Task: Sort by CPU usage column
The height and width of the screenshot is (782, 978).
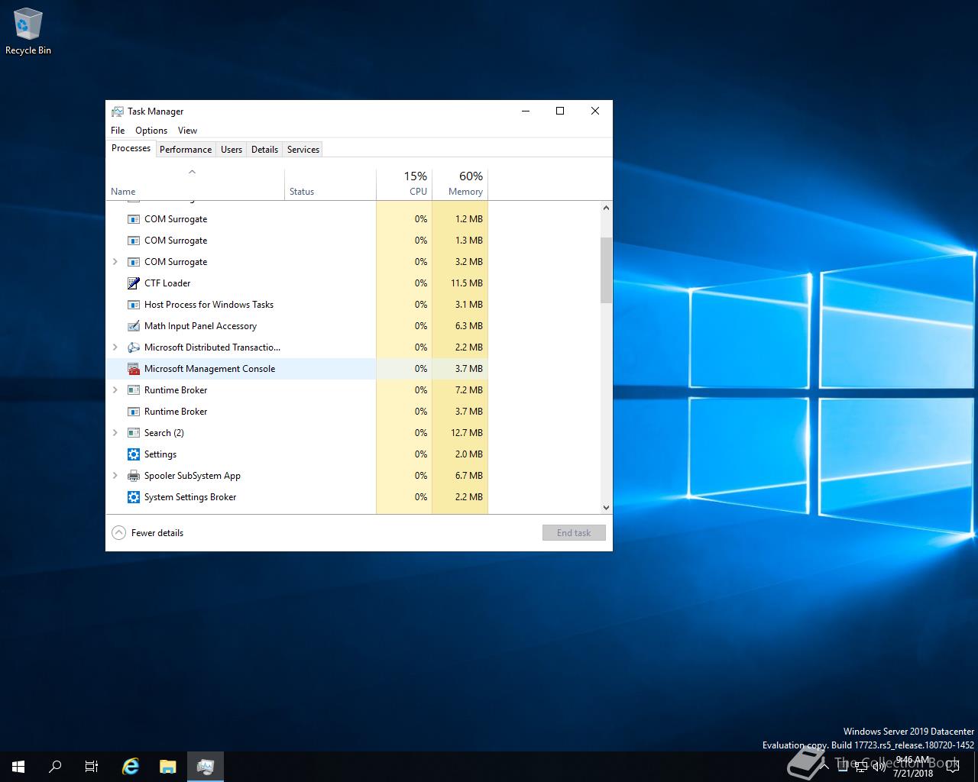Action: (404, 184)
